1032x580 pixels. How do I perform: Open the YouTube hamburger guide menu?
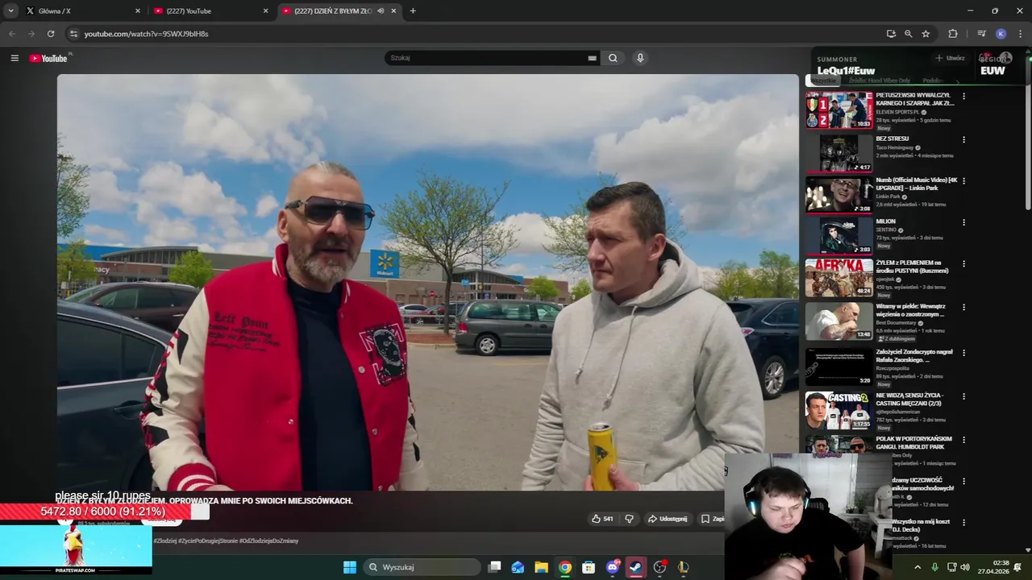click(15, 58)
